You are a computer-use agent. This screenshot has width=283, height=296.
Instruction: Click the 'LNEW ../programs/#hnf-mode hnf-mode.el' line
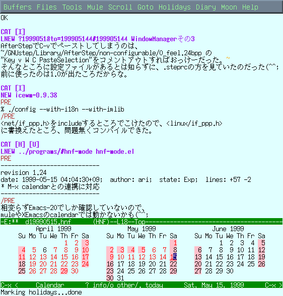point(67,152)
